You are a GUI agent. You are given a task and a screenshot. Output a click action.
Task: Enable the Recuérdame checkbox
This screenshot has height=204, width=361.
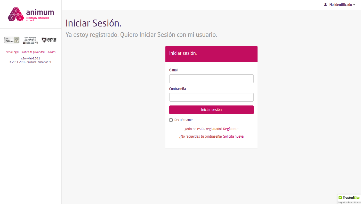(171, 120)
